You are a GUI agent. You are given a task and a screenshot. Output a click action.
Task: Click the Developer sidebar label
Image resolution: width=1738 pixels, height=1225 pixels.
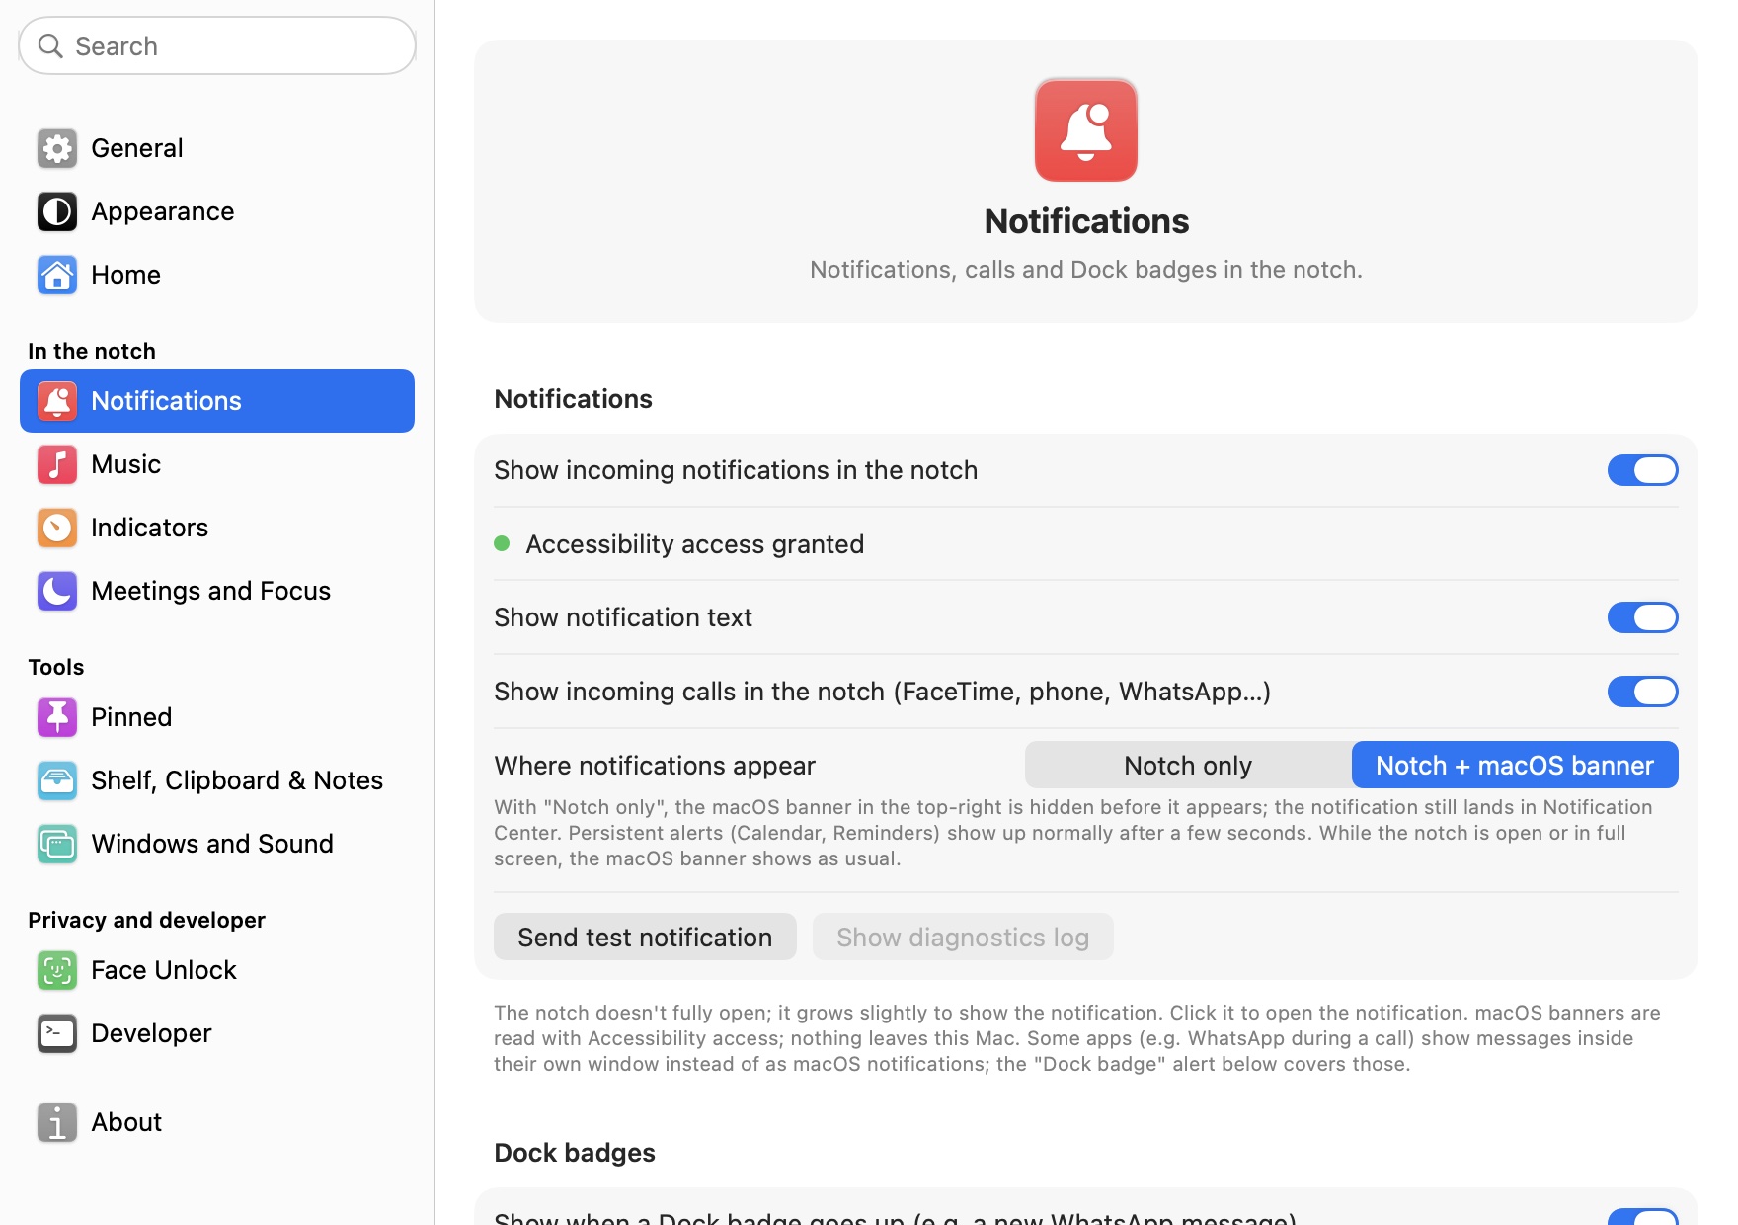click(x=151, y=1033)
